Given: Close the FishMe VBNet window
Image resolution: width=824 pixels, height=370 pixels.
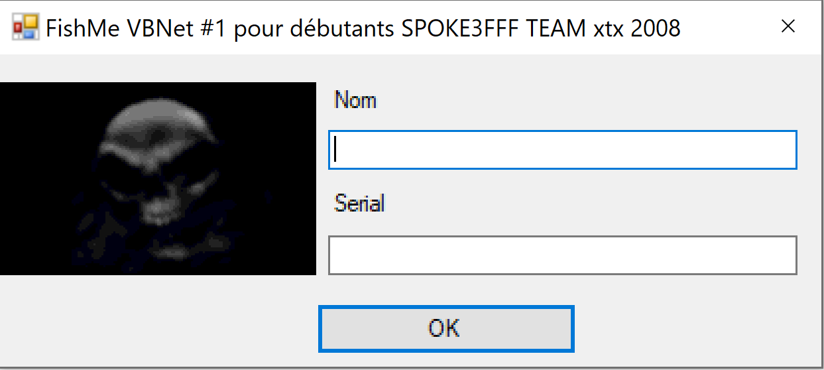Looking at the screenshot, I should [x=788, y=27].
